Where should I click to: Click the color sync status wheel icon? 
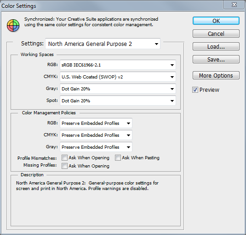(13, 25)
